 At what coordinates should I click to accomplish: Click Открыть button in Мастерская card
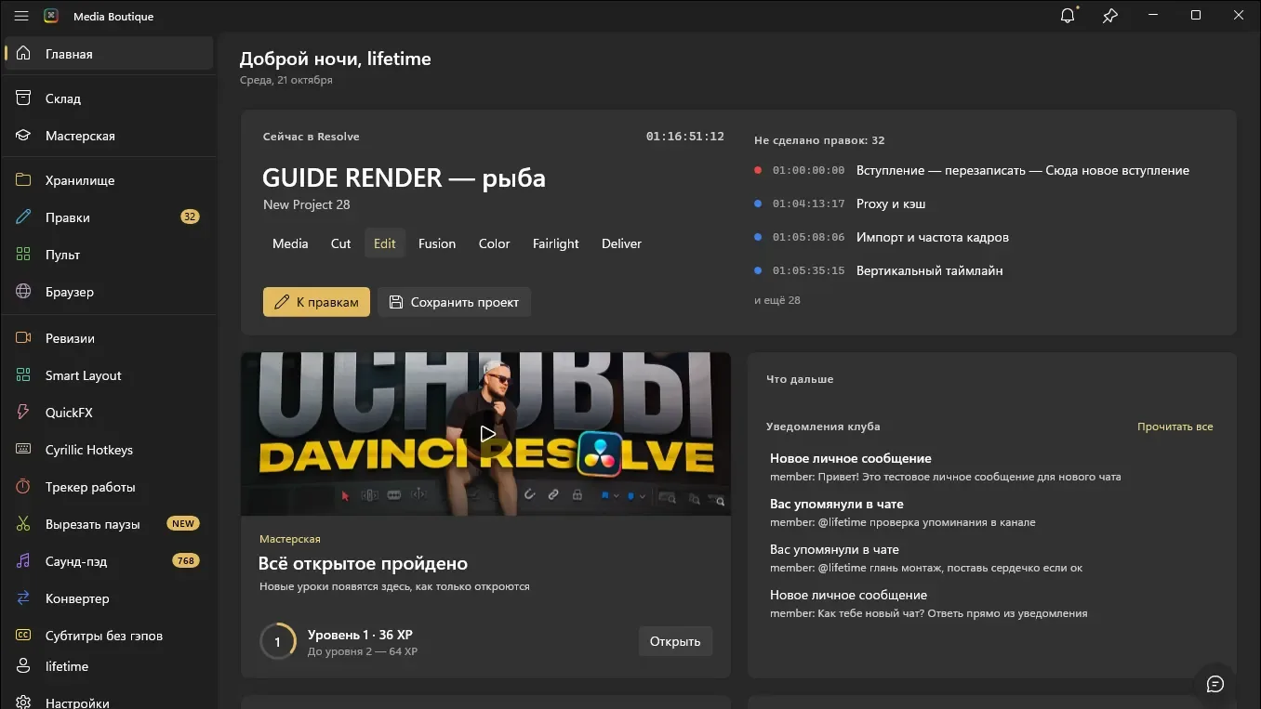pyautogui.click(x=675, y=641)
